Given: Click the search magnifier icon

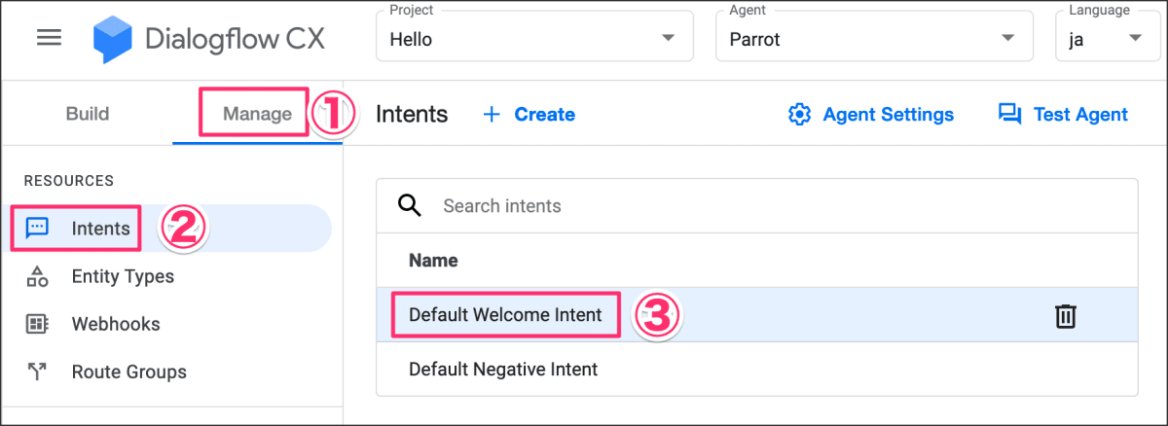Looking at the screenshot, I should click(x=410, y=205).
